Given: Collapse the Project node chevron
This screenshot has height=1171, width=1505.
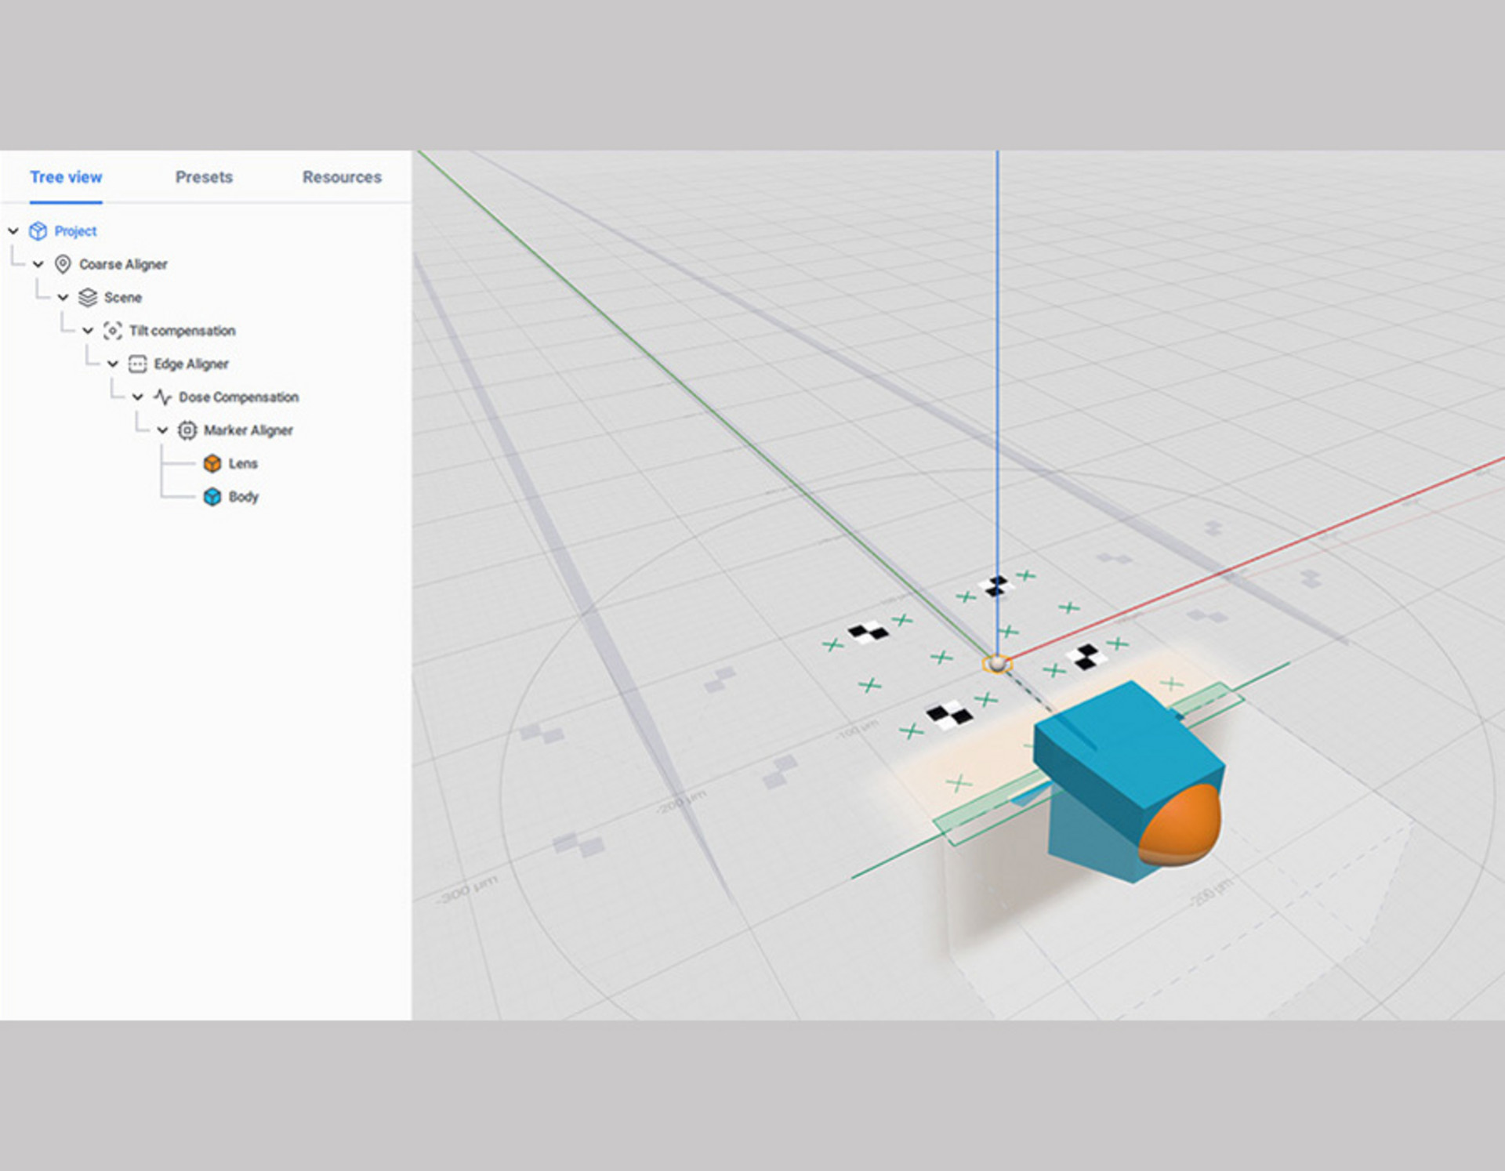Looking at the screenshot, I should point(13,231).
